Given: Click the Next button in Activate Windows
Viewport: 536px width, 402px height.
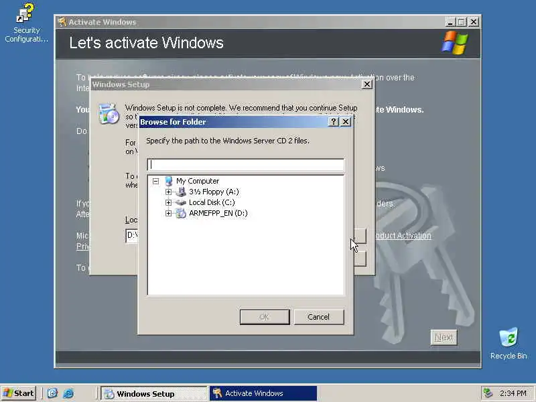Looking at the screenshot, I should (x=444, y=338).
